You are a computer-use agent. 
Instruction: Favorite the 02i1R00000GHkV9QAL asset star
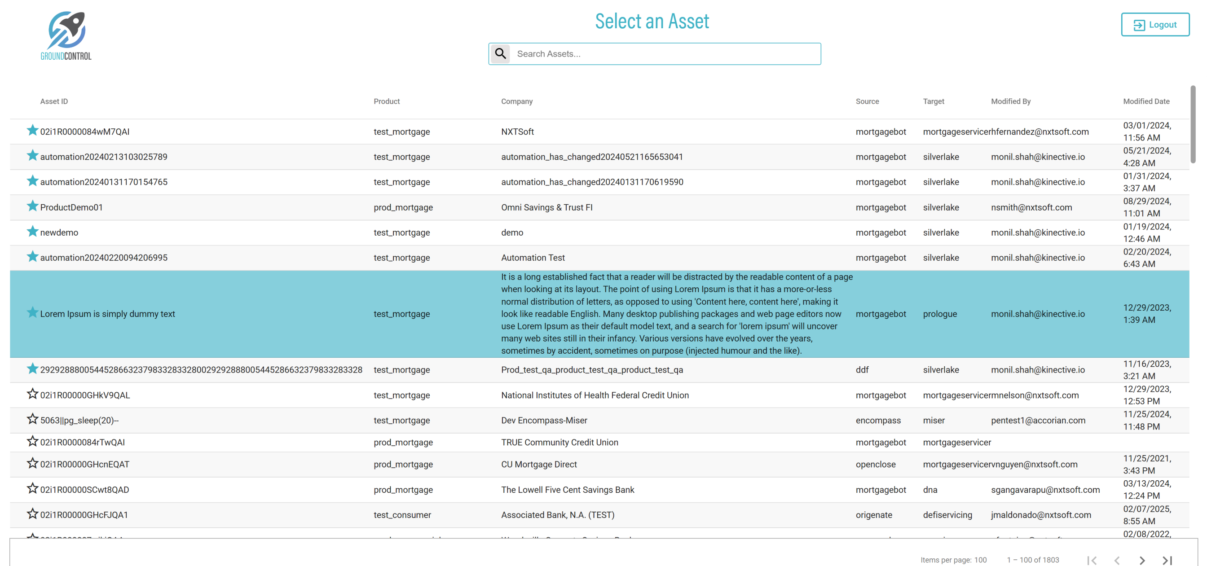coord(32,394)
